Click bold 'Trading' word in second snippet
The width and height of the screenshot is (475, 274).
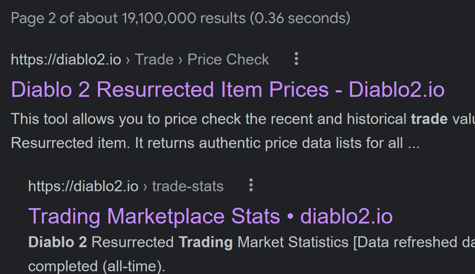coord(206,242)
